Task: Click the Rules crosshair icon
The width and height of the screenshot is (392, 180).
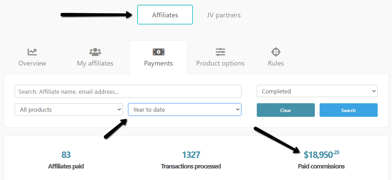Action: point(276,52)
